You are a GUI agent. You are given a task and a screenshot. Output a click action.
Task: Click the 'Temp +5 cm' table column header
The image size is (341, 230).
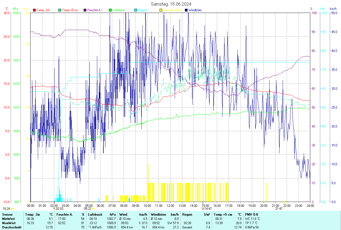(223, 215)
